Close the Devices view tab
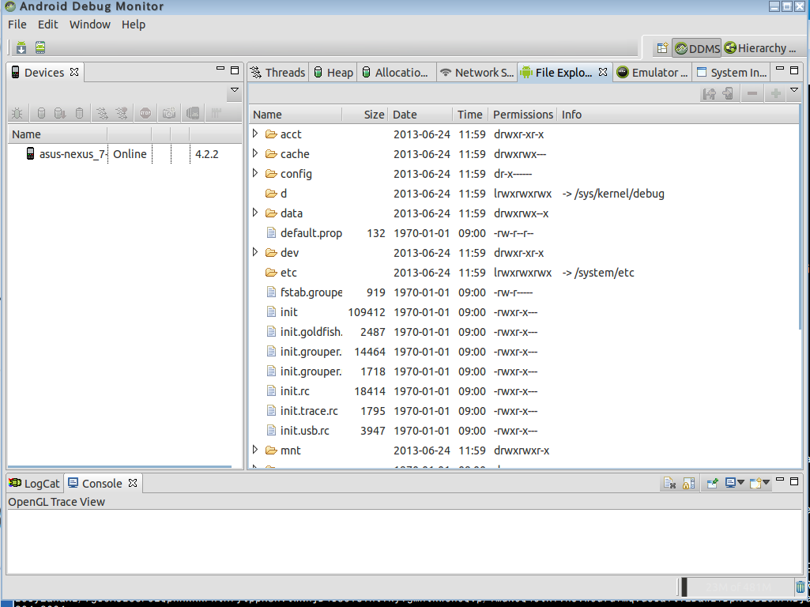The width and height of the screenshot is (810, 607). pos(74,72)
